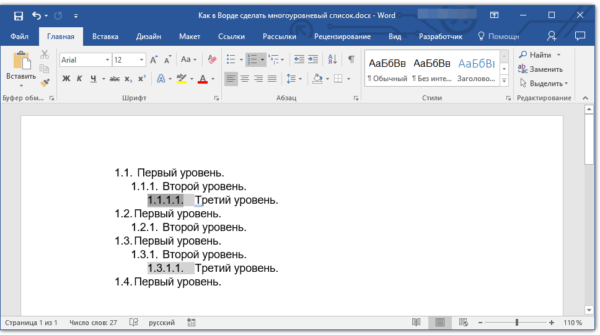
Task: Open the font size dropdown showing 12
Action: [x=142, y=60]
